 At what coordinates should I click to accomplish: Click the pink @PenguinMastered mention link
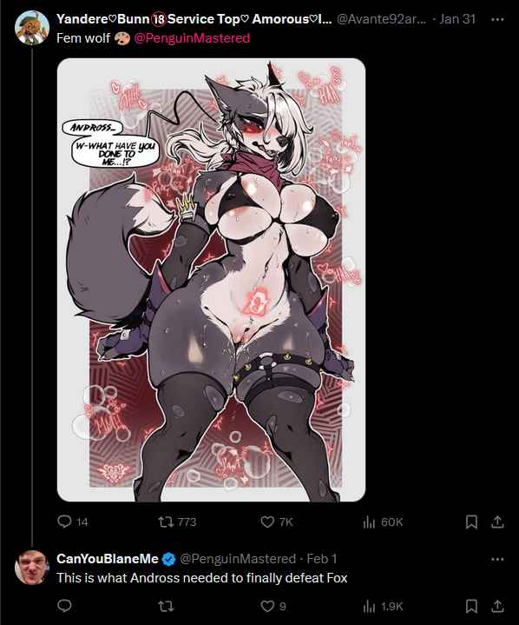click(192, 38)
